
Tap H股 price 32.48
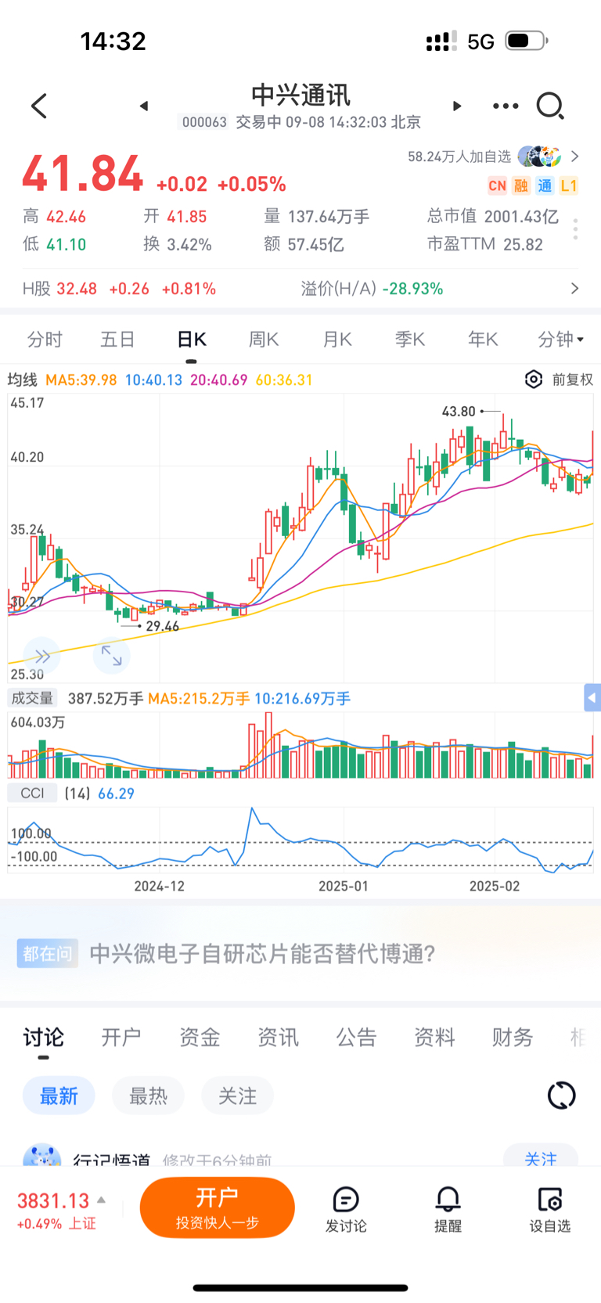[x=77, y=289]
